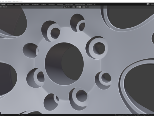Open proportional editing falloff dropdown
The height and width of the screenshot is (116, 154).
[87, 7]
